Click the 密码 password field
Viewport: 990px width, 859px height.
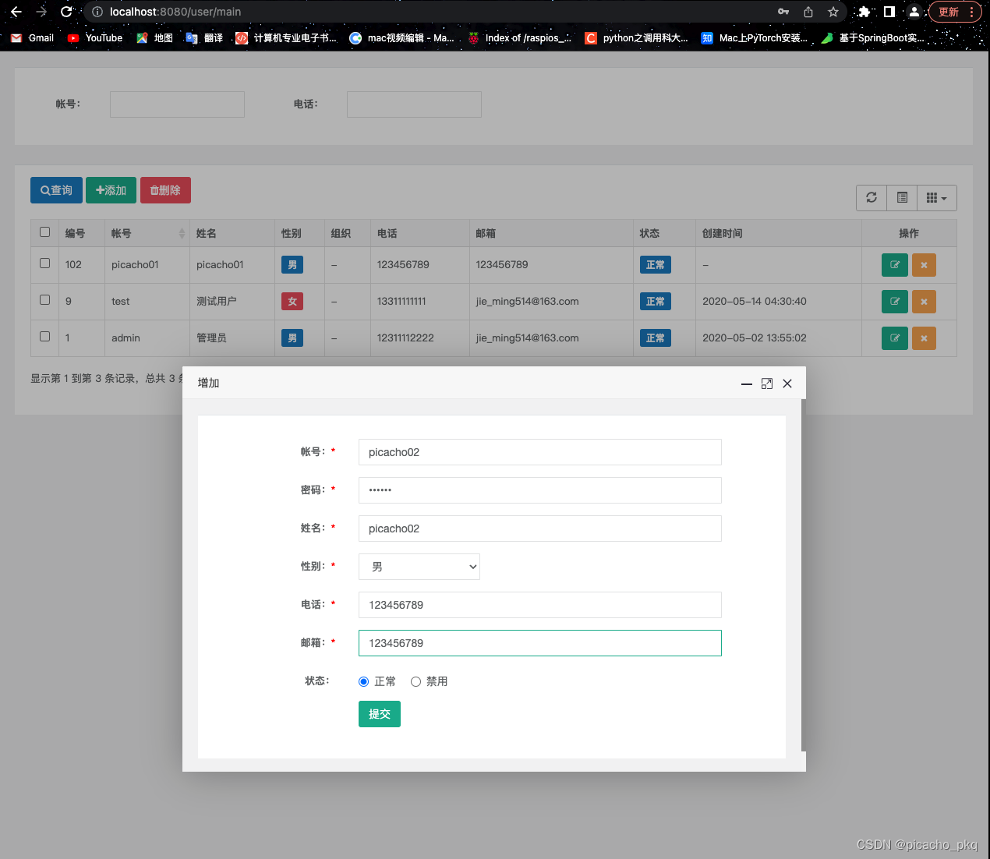tap(540, 490)
